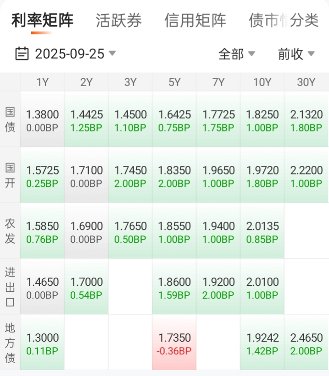Tap the 农发 row label
329x376 pixels.
[x=10, y=231]
